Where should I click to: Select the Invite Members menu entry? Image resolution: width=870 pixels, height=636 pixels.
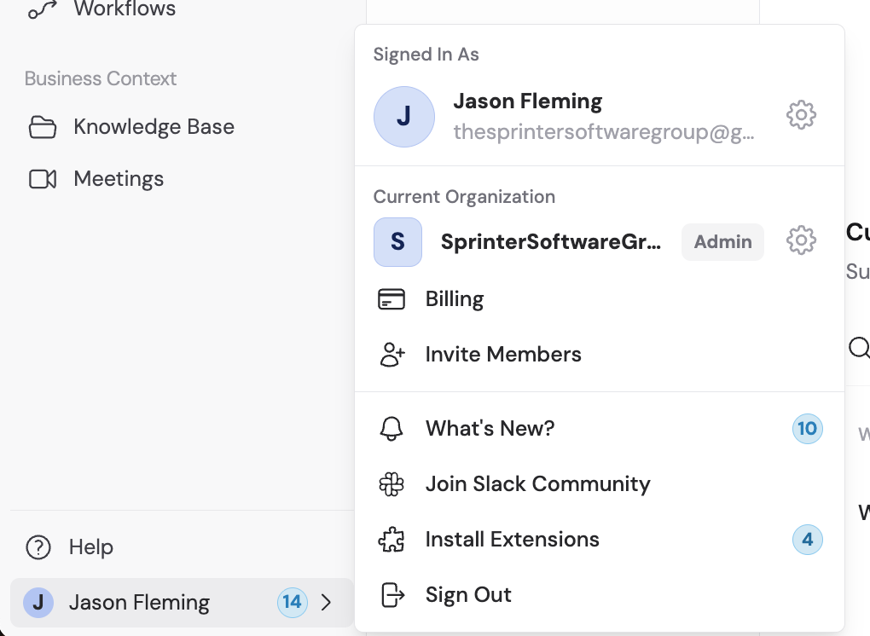(503, 354)
